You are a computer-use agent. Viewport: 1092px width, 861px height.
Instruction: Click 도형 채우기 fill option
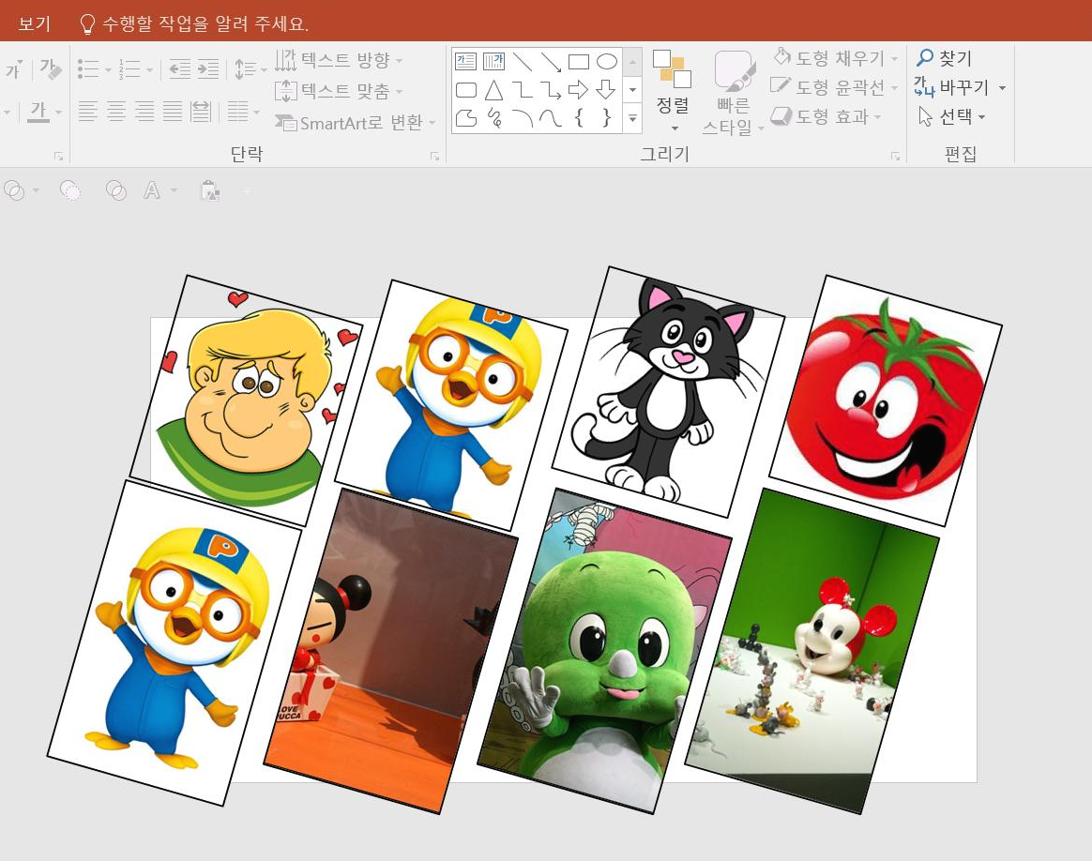point(835,58)
